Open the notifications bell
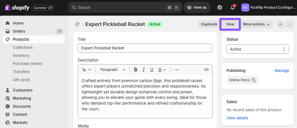 tap(233, 8)
